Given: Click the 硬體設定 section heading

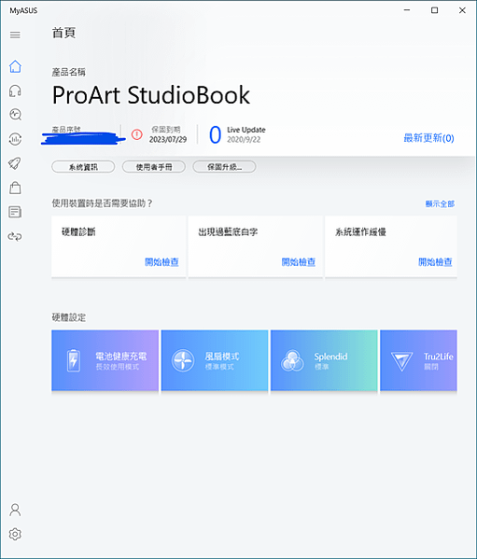Looking at the screenshot, I should pos(69,317).
